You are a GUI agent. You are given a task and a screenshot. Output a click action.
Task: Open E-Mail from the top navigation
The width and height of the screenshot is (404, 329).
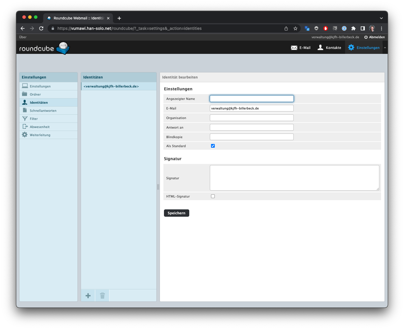[x=301, y=48]
